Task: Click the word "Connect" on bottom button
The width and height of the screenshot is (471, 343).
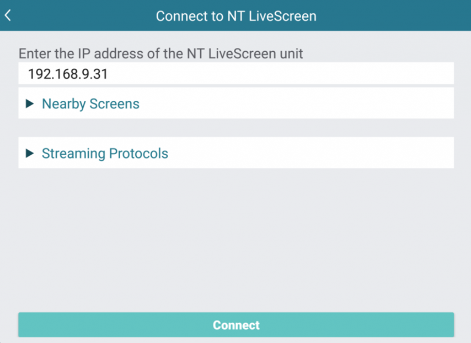Action: click(x=236, y=325)
